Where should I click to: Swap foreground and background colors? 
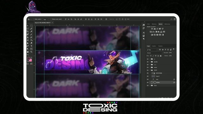tap(31, 57)
